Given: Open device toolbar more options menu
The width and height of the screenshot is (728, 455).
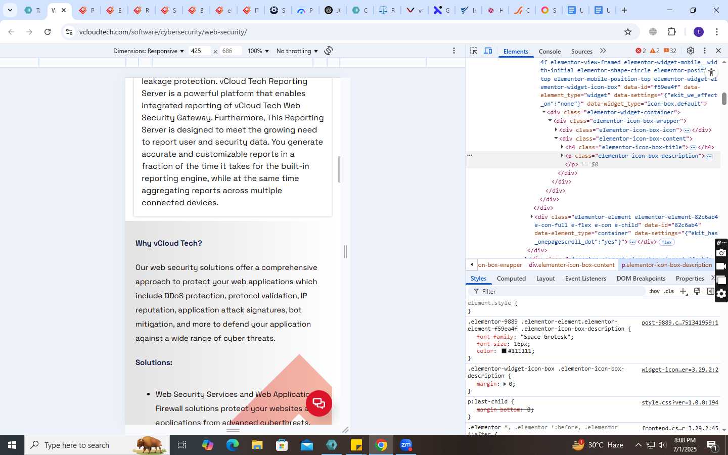Looking at the screenshot, I should click(454, 51).
